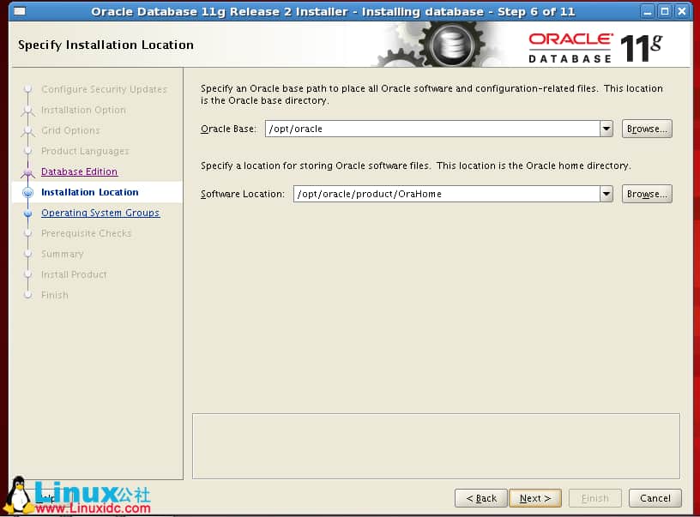
Task: Select Installation Location in the step list
Action: coord(89,192)
